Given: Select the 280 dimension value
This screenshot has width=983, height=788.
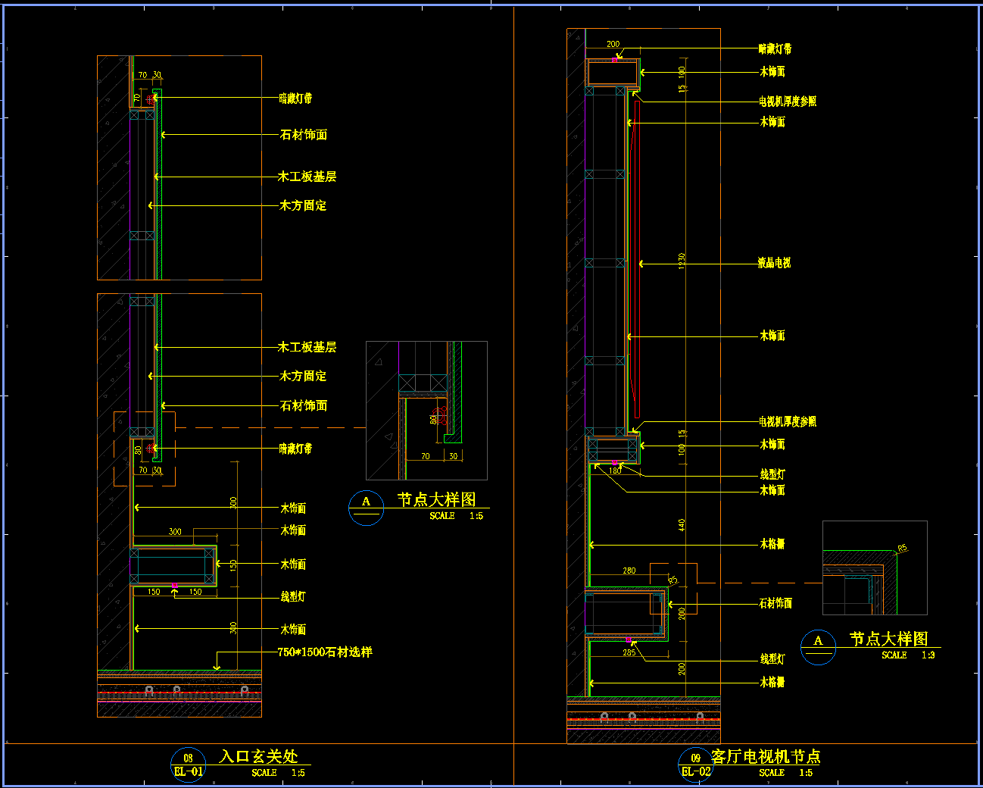Looking at the screenshot, I should pyautogui.click(x=629, y=571).
